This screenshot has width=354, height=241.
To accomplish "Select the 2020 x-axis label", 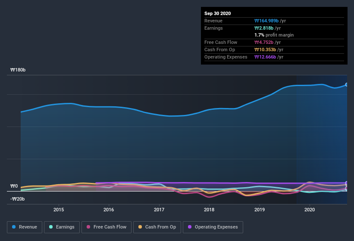I will click(310, 210).
